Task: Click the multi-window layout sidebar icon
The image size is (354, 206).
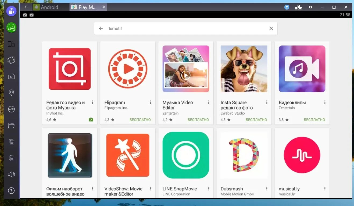Action: point(11,44)
